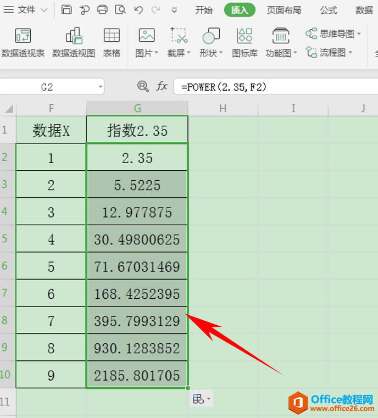This screenshot has height=418, width=378.
Task: Click the 图片 picture icon
Action: 147,36
